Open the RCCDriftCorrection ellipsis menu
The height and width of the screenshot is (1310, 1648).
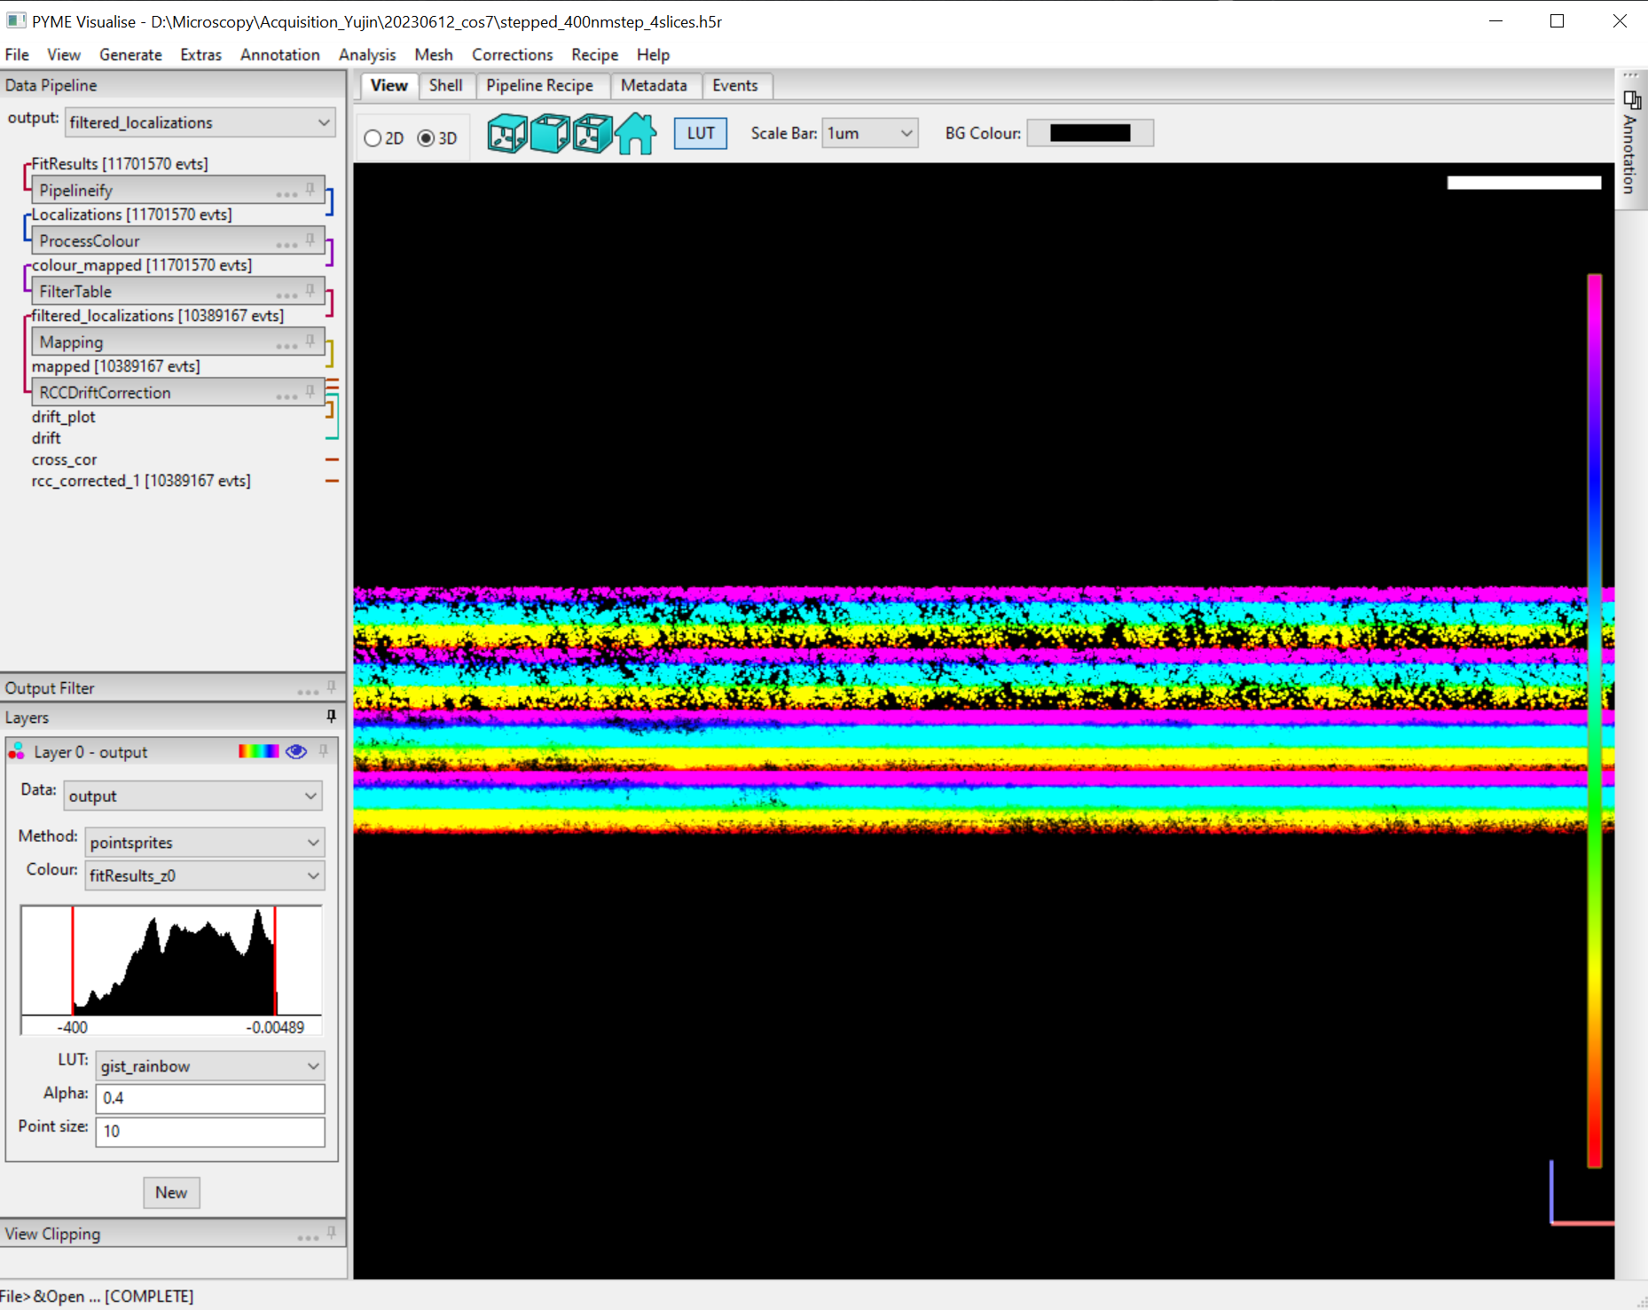pos(286,396)
